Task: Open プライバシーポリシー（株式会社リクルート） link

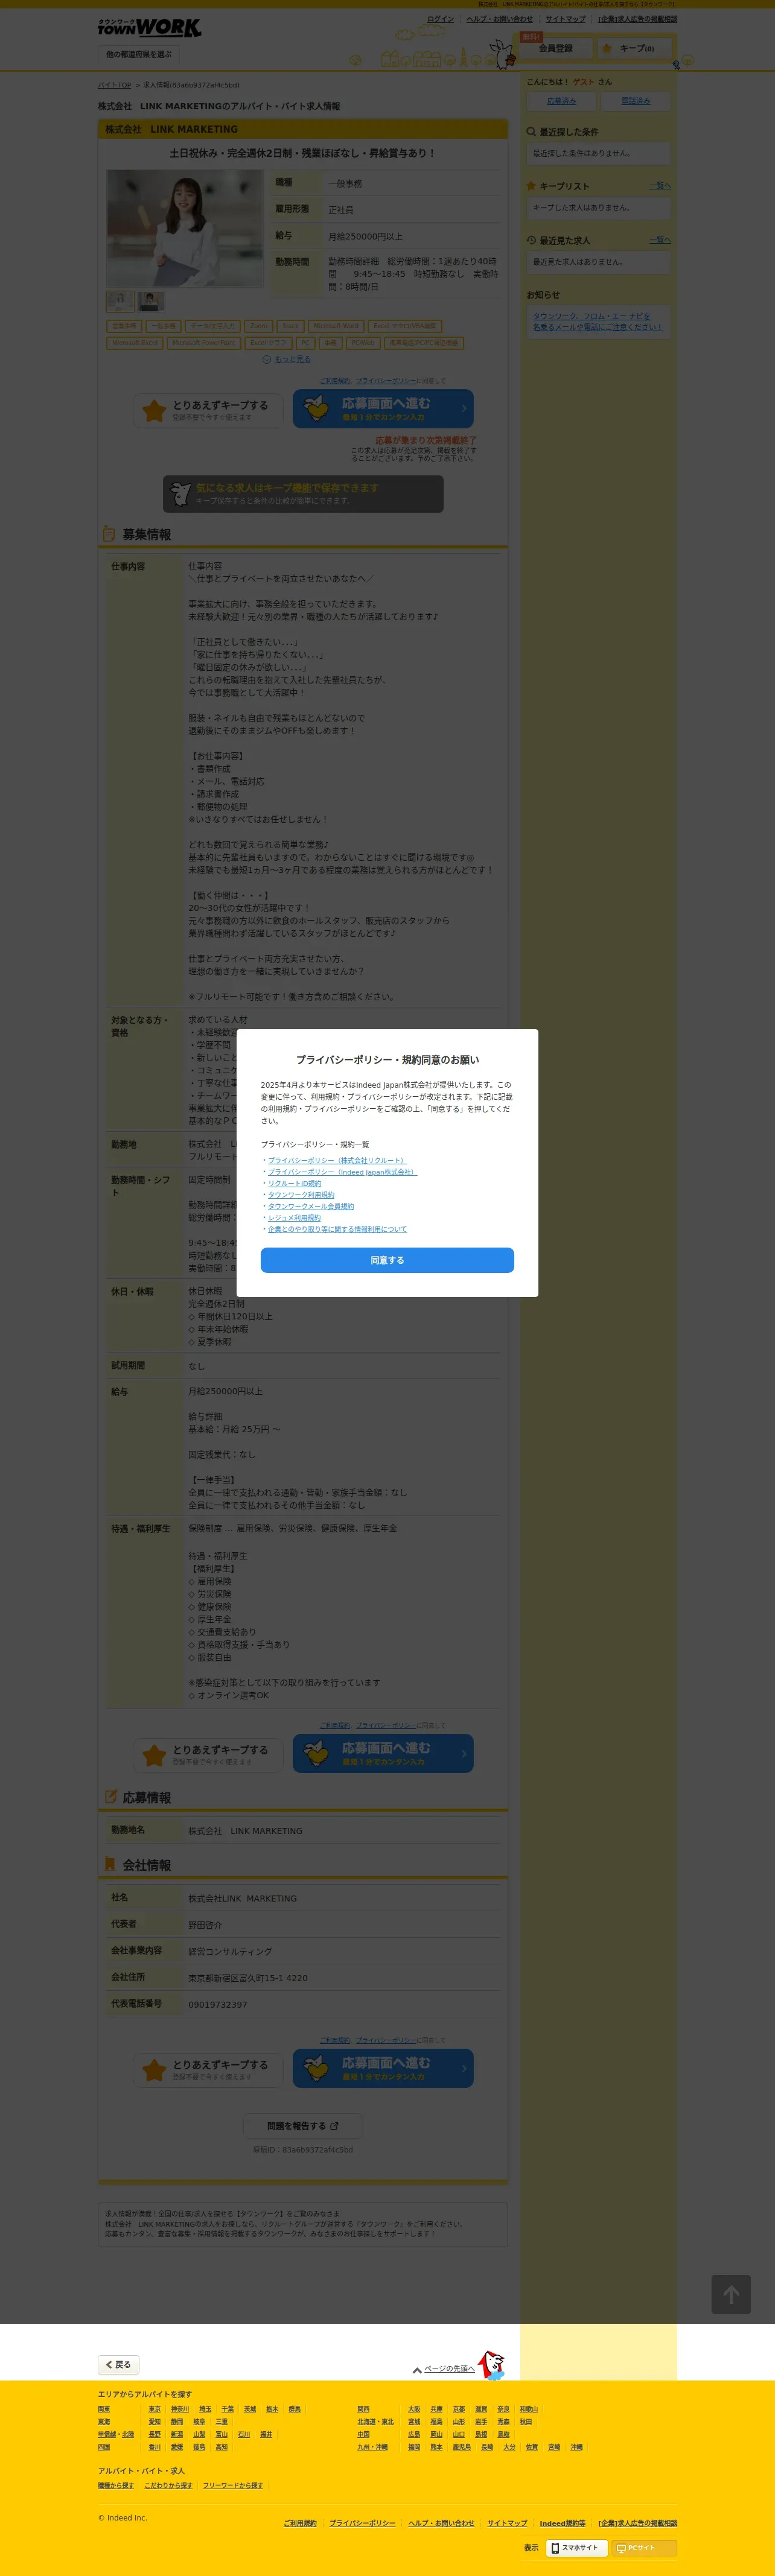Action: (x=337, y=1160)
